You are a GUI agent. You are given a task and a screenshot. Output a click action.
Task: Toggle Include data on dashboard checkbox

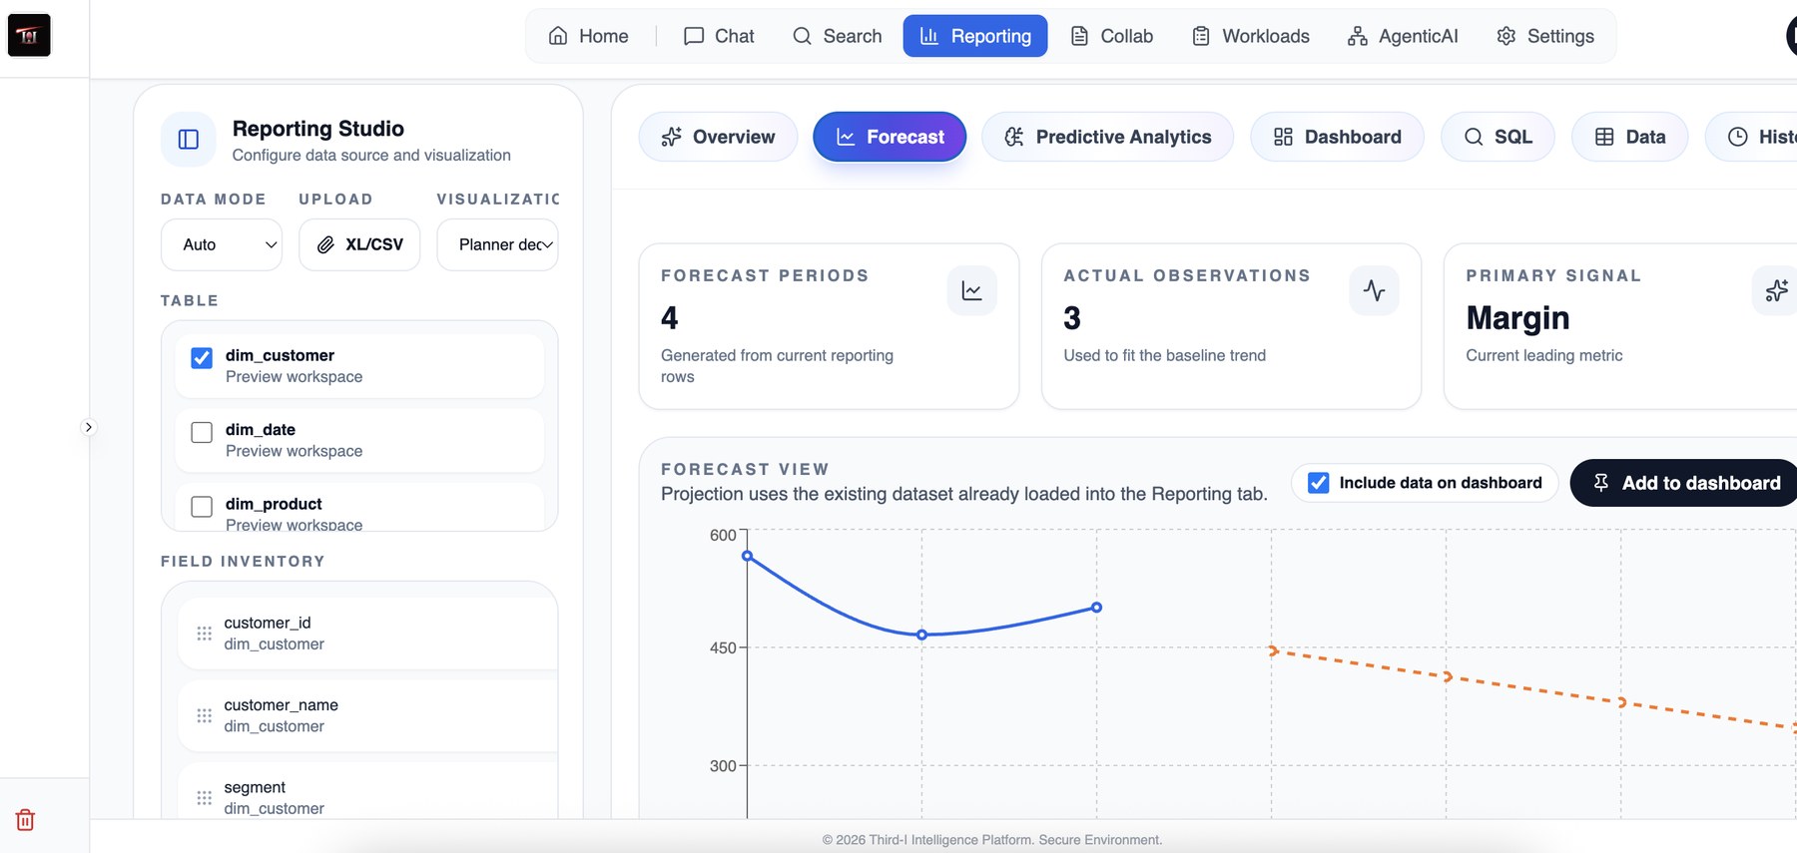pyautogui.click(x=1318, y=483)
